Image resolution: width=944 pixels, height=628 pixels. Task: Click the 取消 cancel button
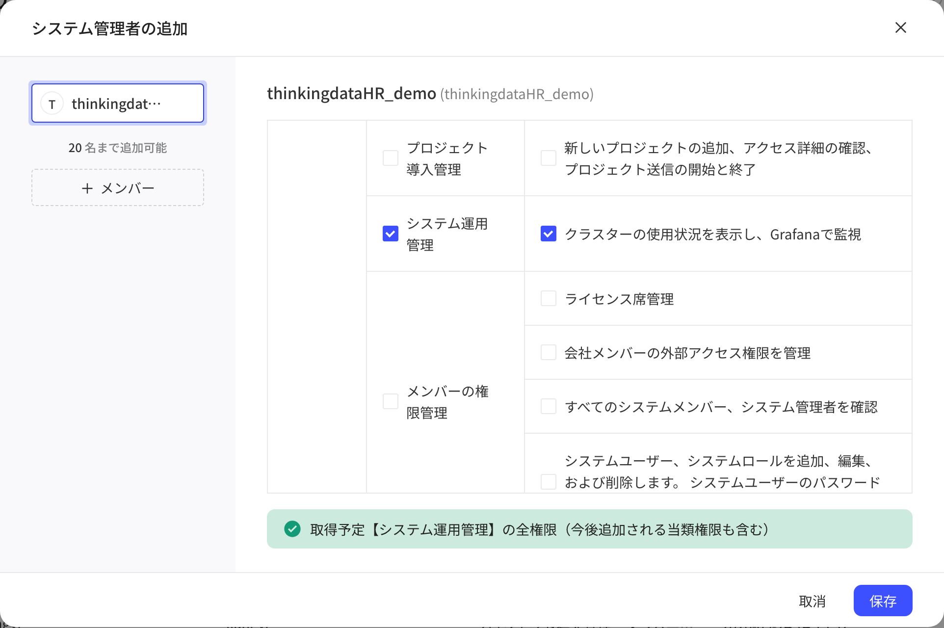pyautogui.click(x=812, y=601)
